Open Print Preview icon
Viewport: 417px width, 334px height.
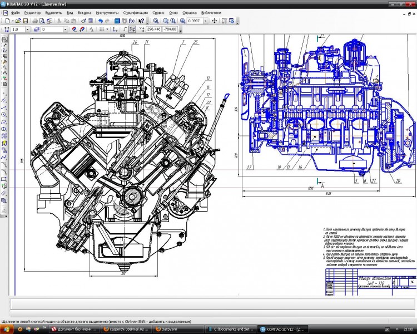click(x=42, y=21)
